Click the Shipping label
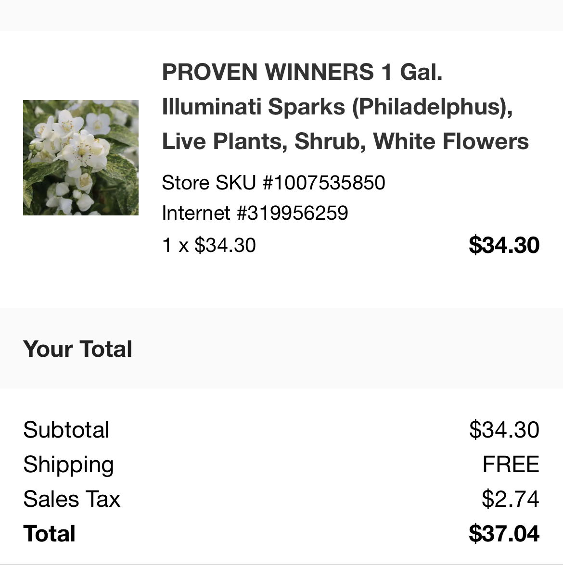 tap(68, 465)
